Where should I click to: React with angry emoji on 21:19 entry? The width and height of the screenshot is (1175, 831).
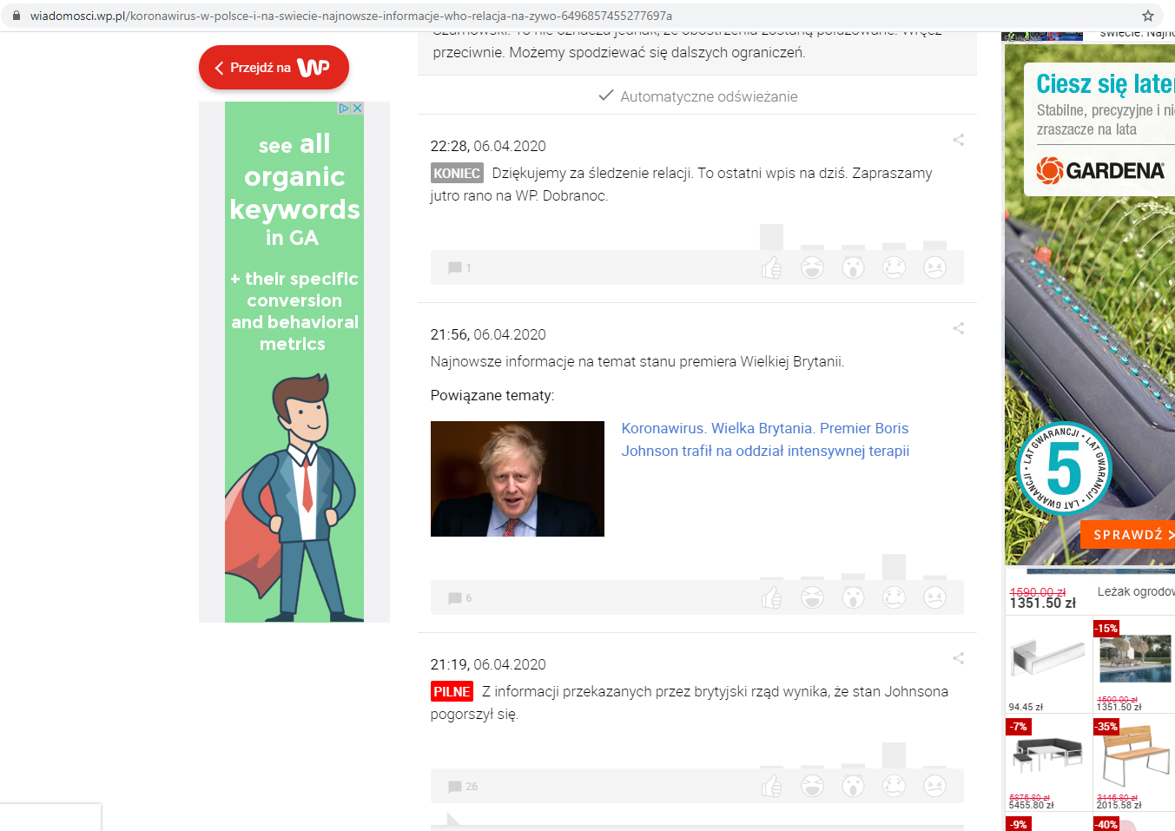[934, 786]
